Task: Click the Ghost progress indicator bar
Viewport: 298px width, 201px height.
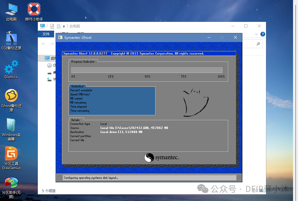Action: tap(147, 70)
